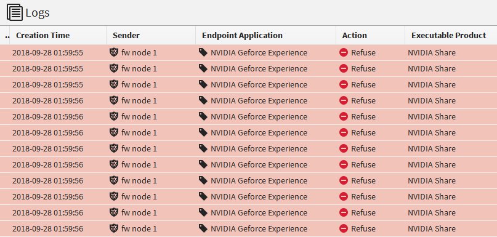This screenshot has width=497, height=237.
Task: Click the tag icon in the last 01:59:55 row
Action: click(x=203, y=84)
